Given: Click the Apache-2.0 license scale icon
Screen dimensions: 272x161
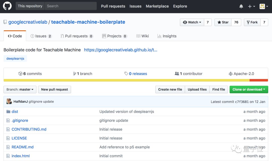Looking at the screenshot, I should click(230, 74).
